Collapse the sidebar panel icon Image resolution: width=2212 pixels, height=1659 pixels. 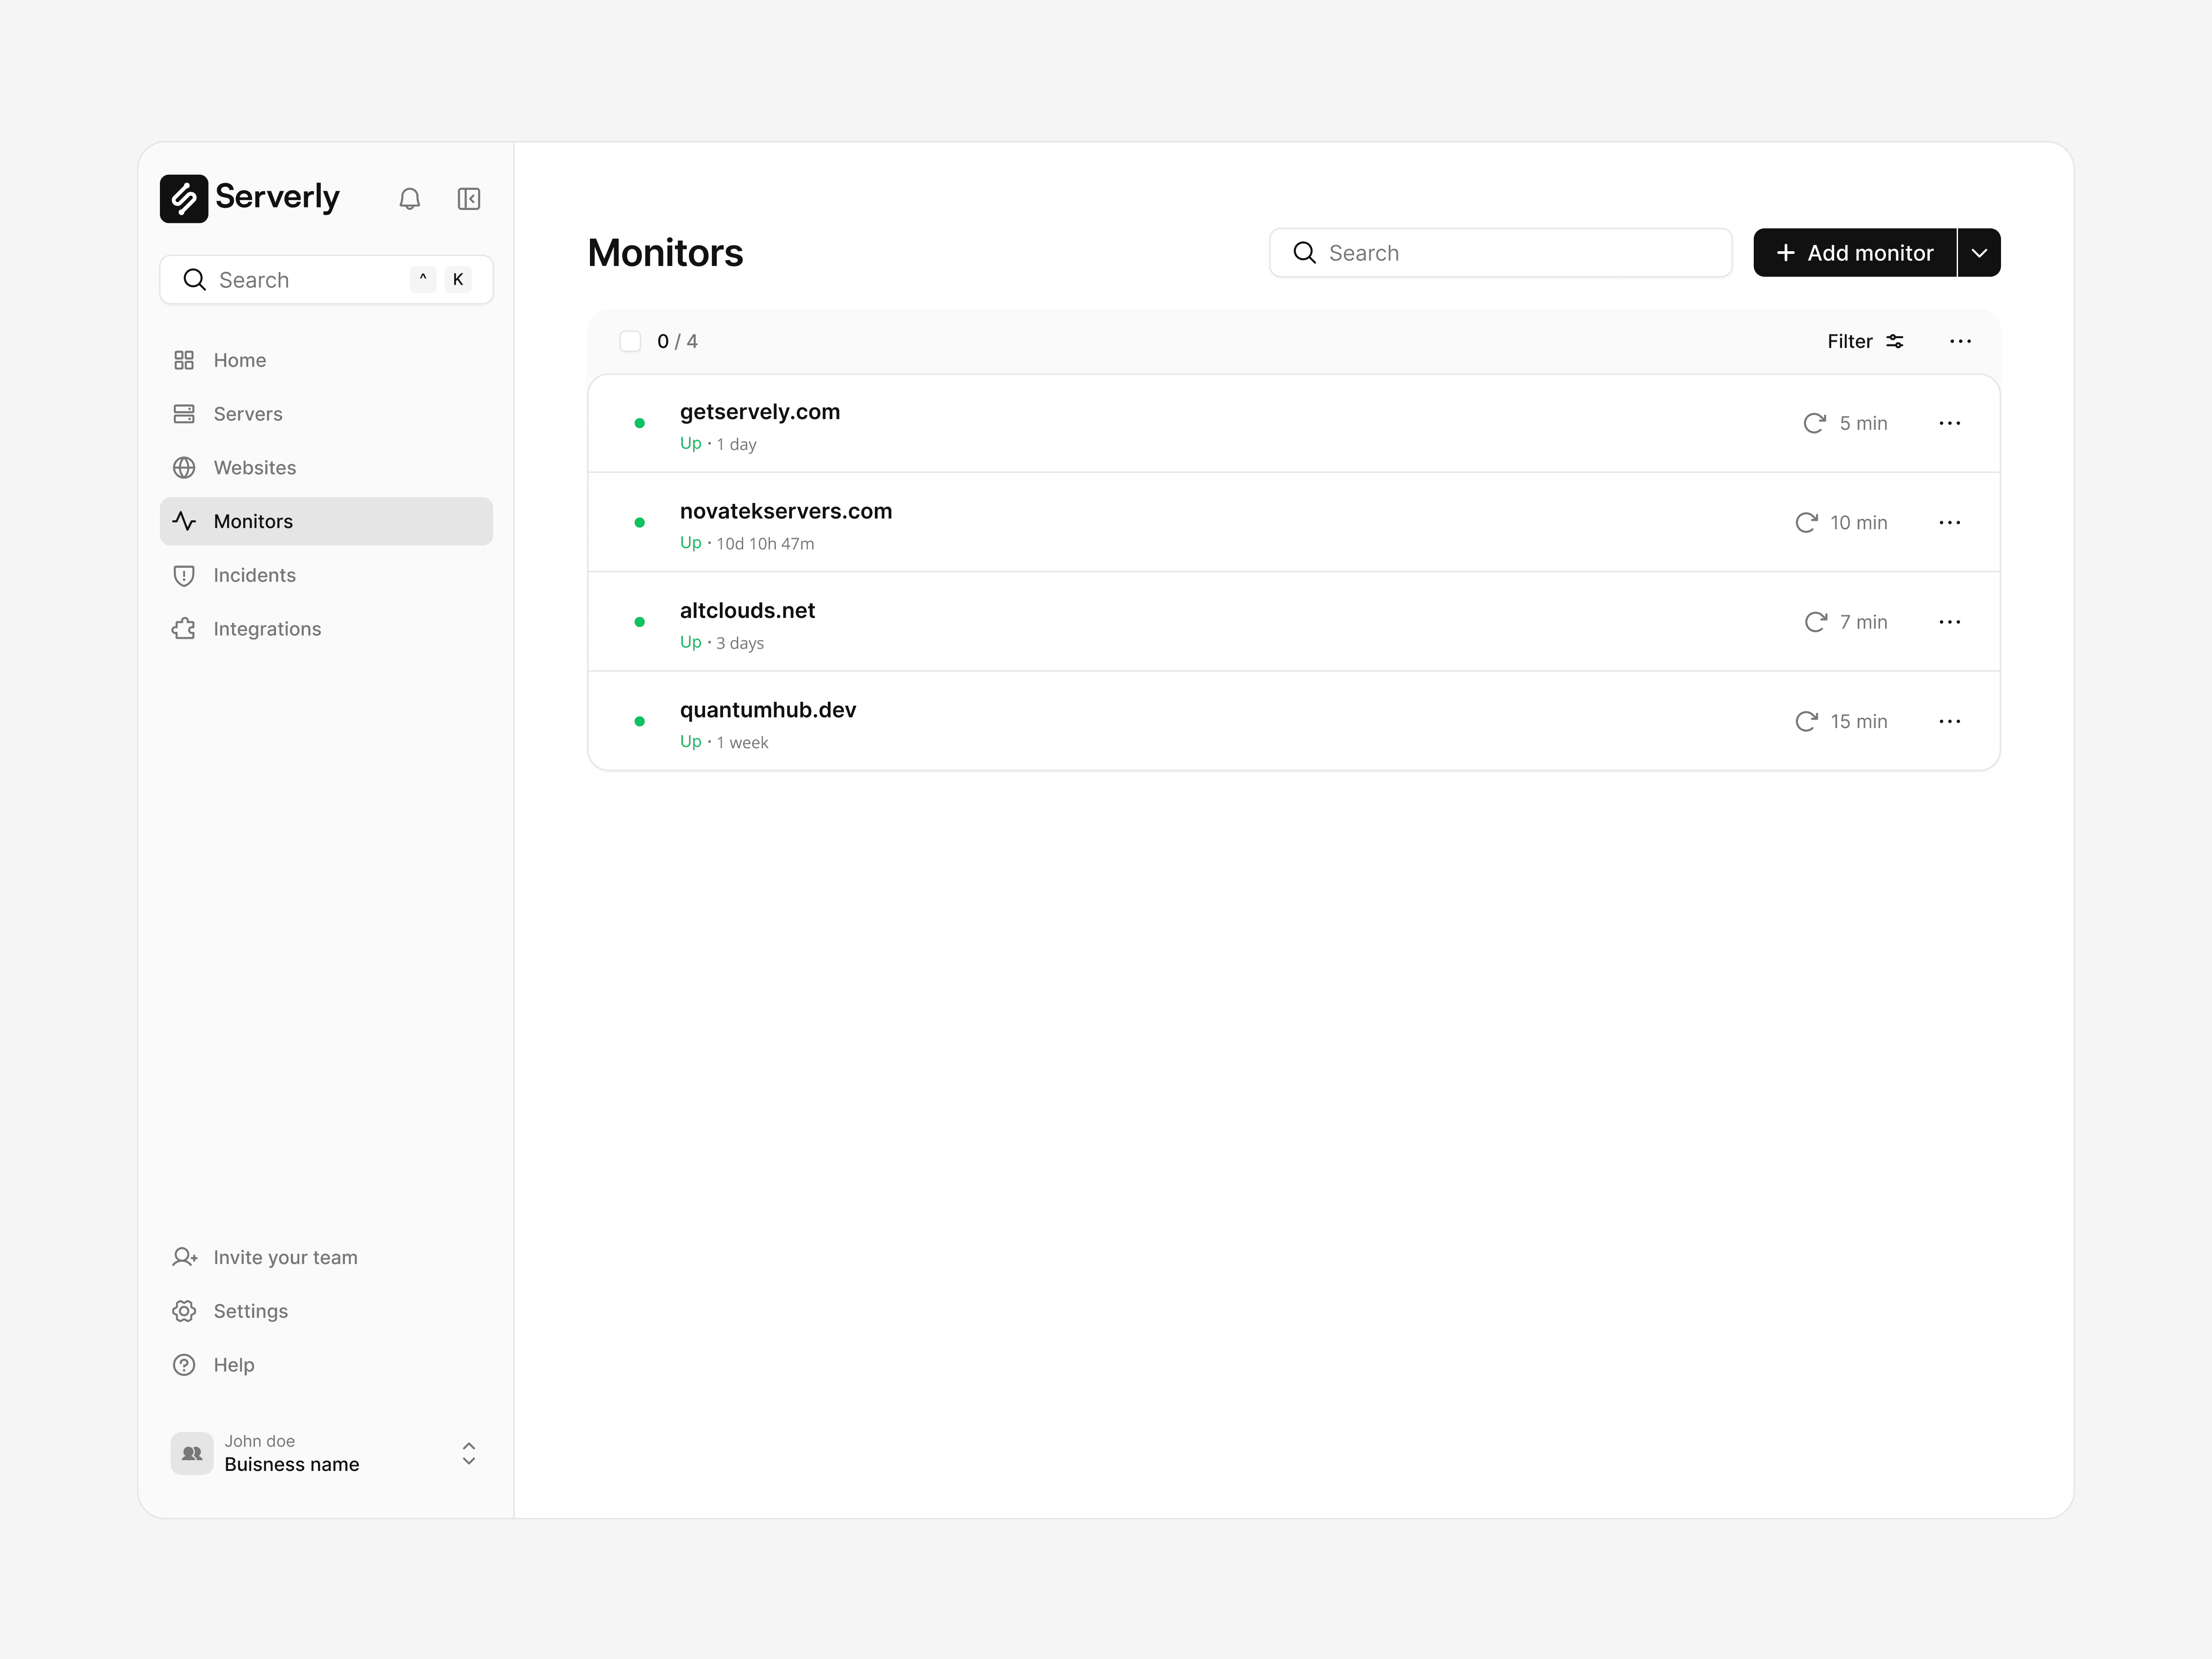pos(468,199)
